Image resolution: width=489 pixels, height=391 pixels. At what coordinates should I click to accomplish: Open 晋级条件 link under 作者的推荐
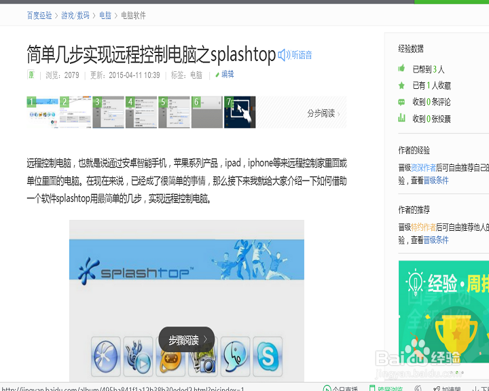436,240
